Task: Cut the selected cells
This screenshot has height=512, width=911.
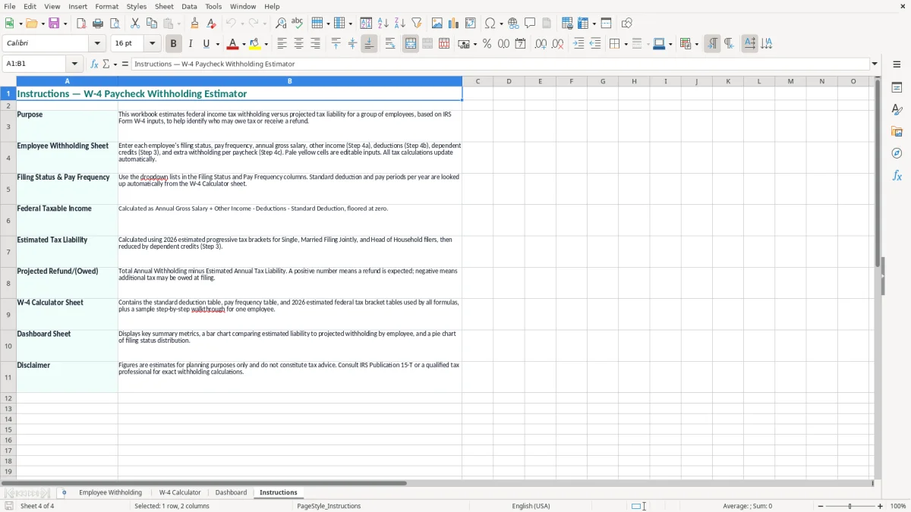Action: point(135,24)
